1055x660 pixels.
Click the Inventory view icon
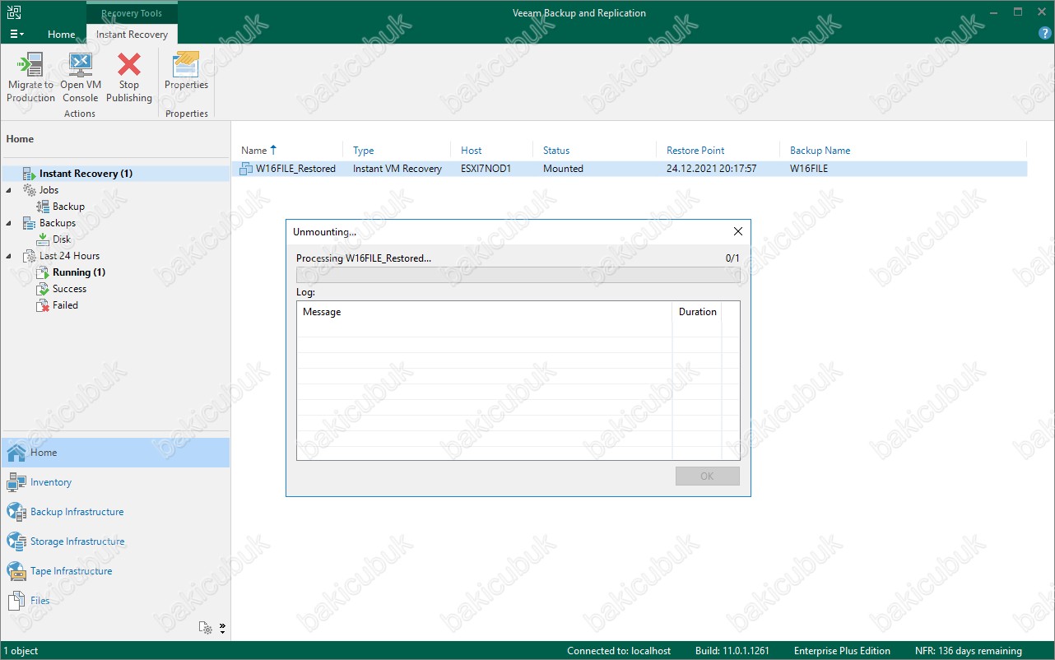pos(16,482)
